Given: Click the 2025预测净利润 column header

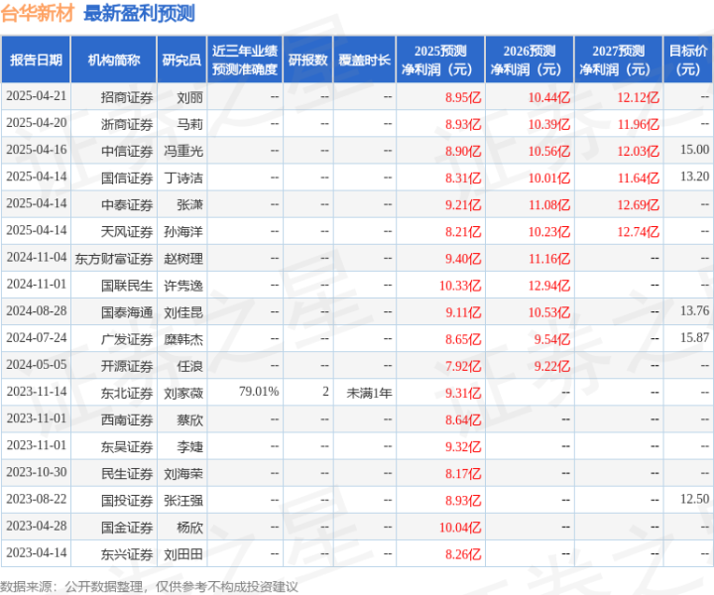Looking at the screenshot, I should [440, 60].
